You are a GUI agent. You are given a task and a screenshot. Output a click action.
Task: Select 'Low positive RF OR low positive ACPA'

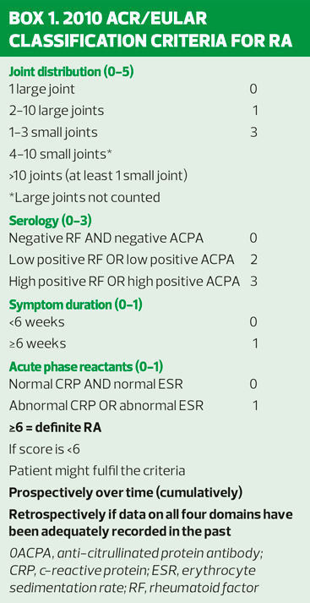[x=122, y=260]
